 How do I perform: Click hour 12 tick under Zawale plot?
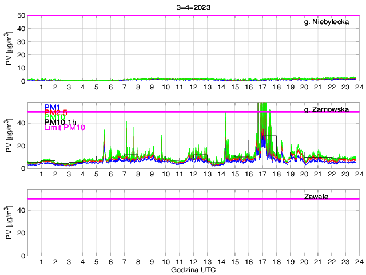point(193,262)
